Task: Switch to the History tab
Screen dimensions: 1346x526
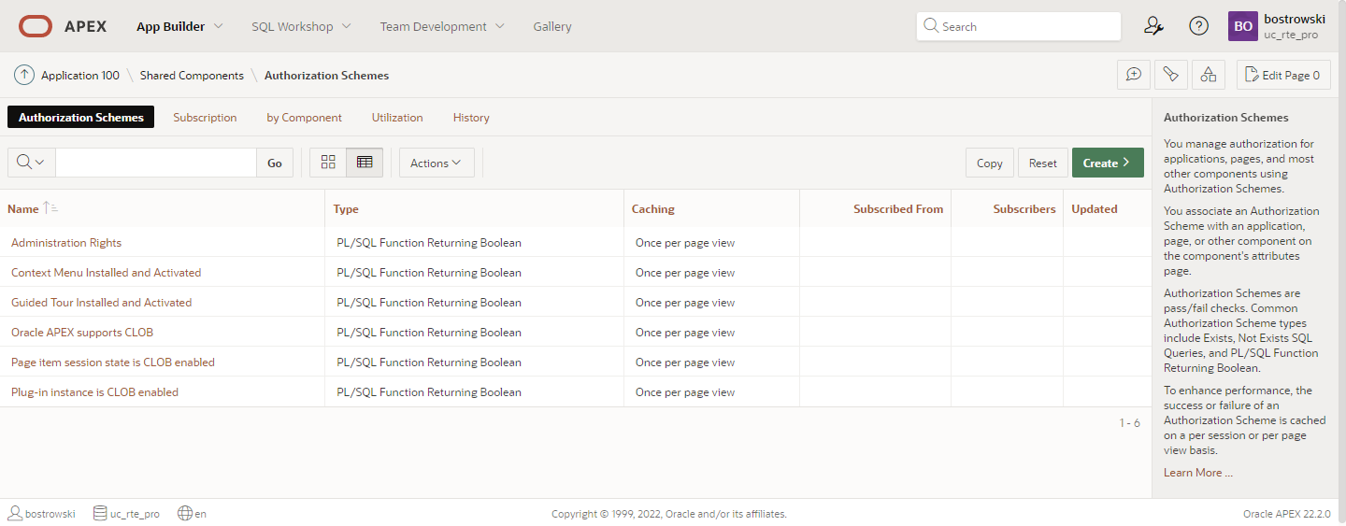Action: [x=471, y=118]
